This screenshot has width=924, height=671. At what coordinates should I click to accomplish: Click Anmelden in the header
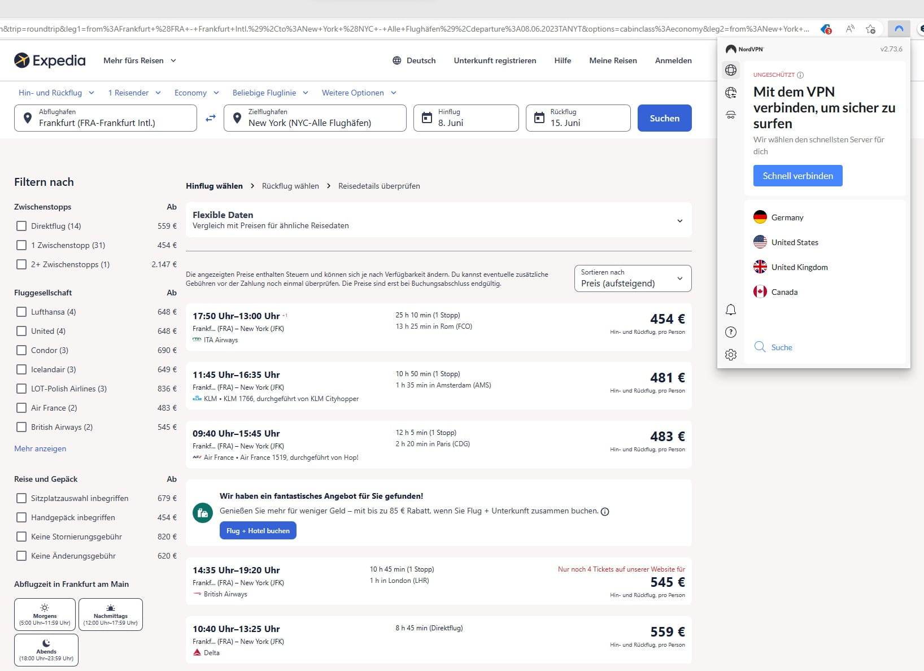pos(673,60)
